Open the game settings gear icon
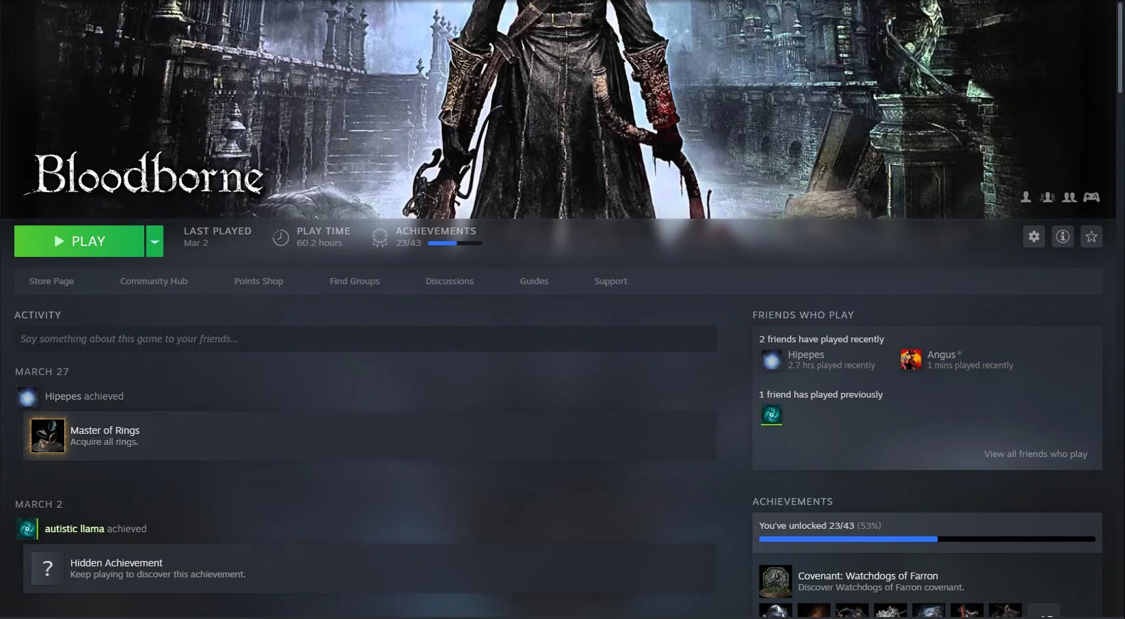The width and height of the screenshot is (1125, 619). [1033, 236]
